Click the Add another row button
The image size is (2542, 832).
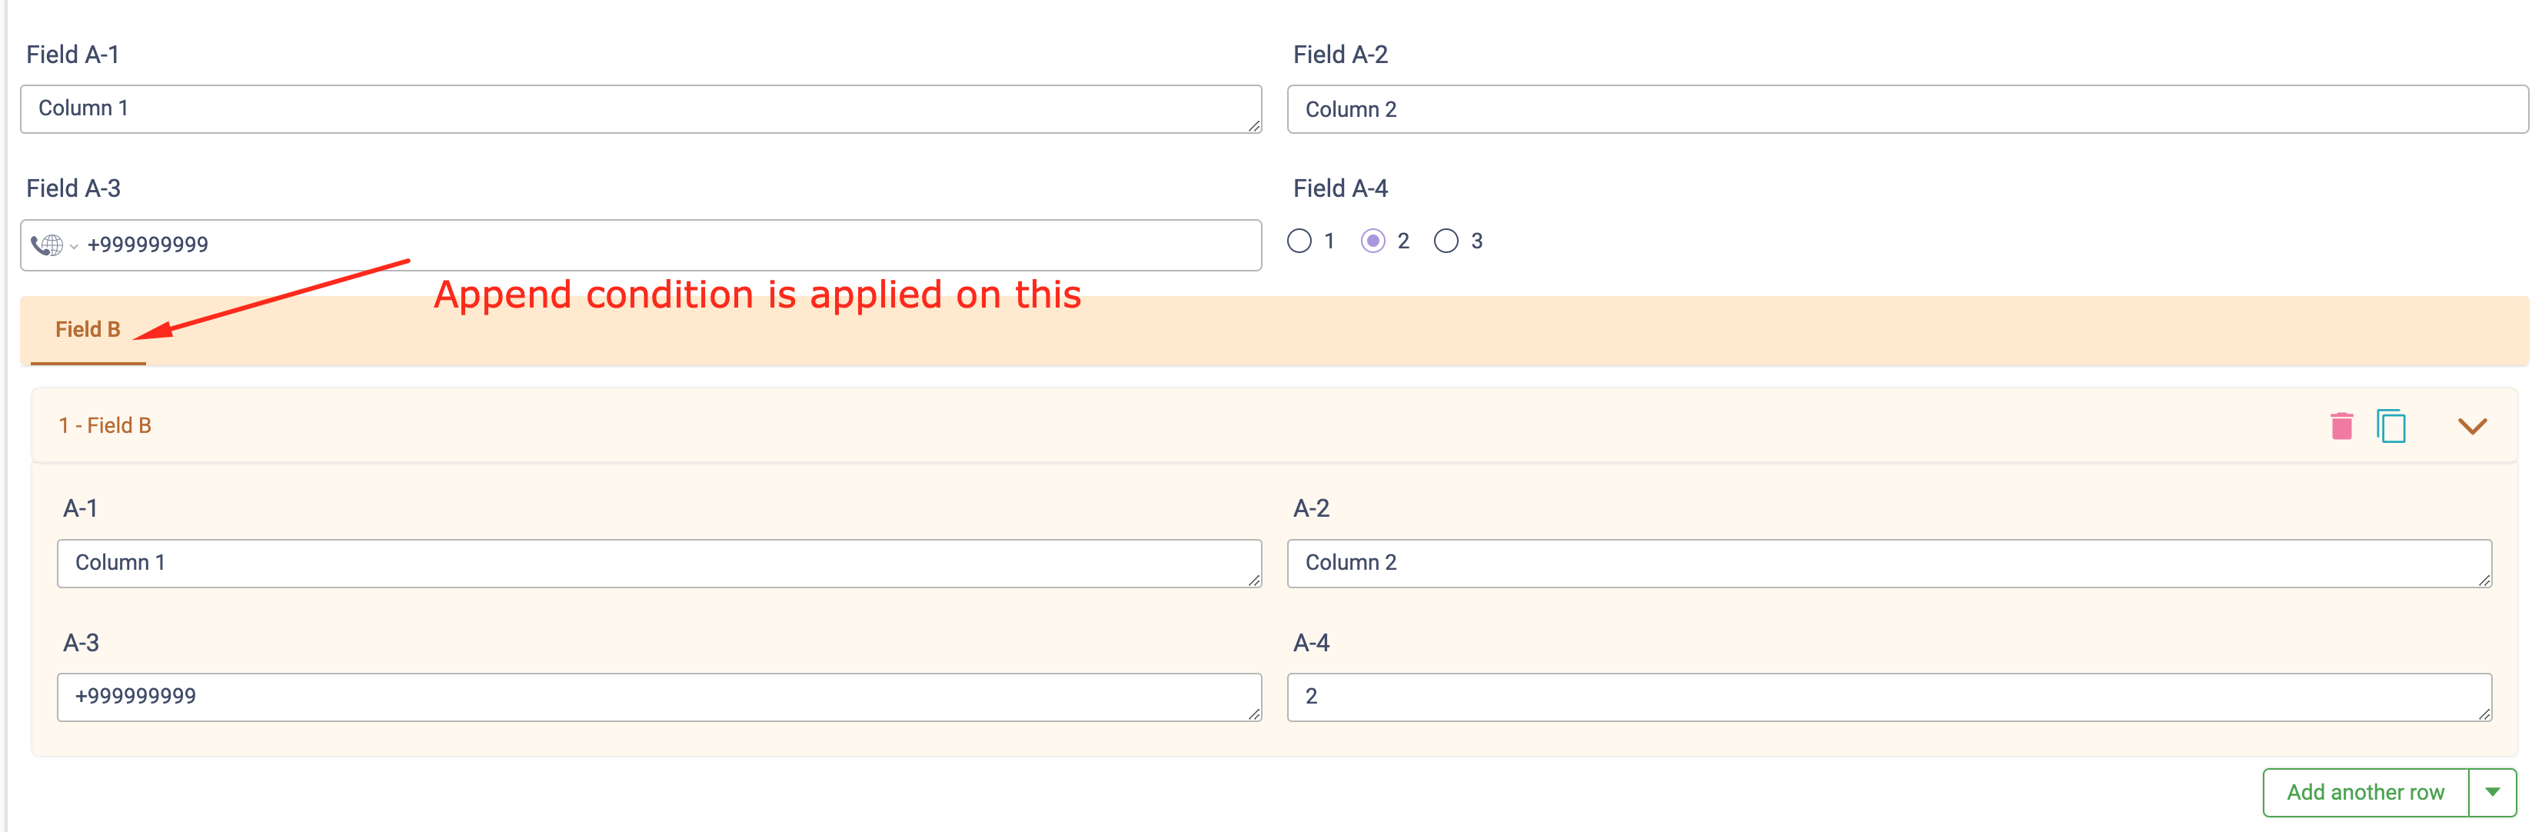point(2364,793)
